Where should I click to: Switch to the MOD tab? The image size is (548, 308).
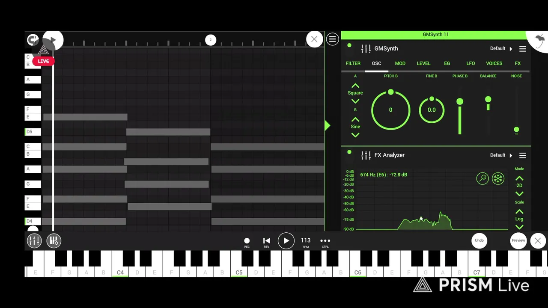coord(400,63)
